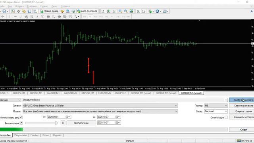Toggle the Strategy Tester toolbar icon

35,11
